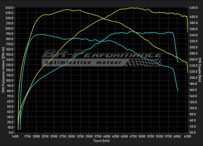
Task: Select the 'Tours [t/m]' x-axis title
Action: [x=101, y=141]
